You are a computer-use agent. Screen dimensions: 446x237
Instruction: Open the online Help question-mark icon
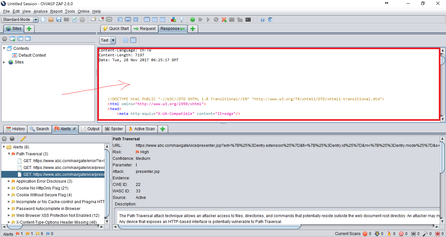[262, 20]
